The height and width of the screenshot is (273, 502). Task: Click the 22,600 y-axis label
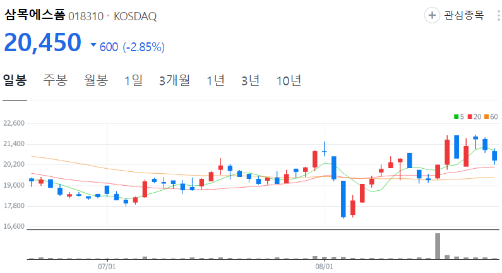pyautogui.click(x=14, y=123)
